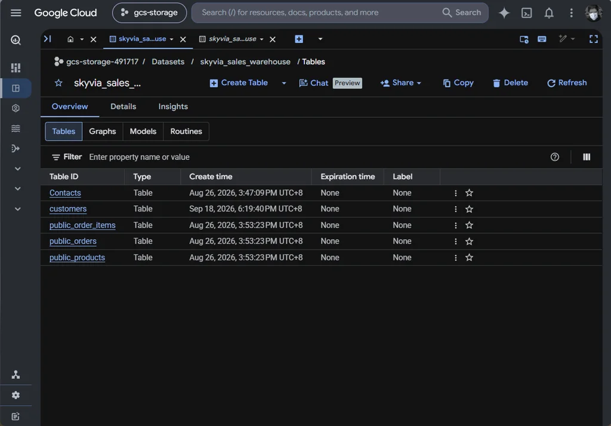Click Datasets breadcrumb

click(x=168, y=62)
